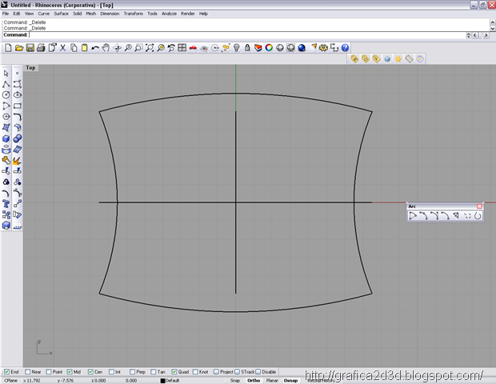496x384 pixels.
Task: Select the Pan hand tool
Action: pos(106,48)
